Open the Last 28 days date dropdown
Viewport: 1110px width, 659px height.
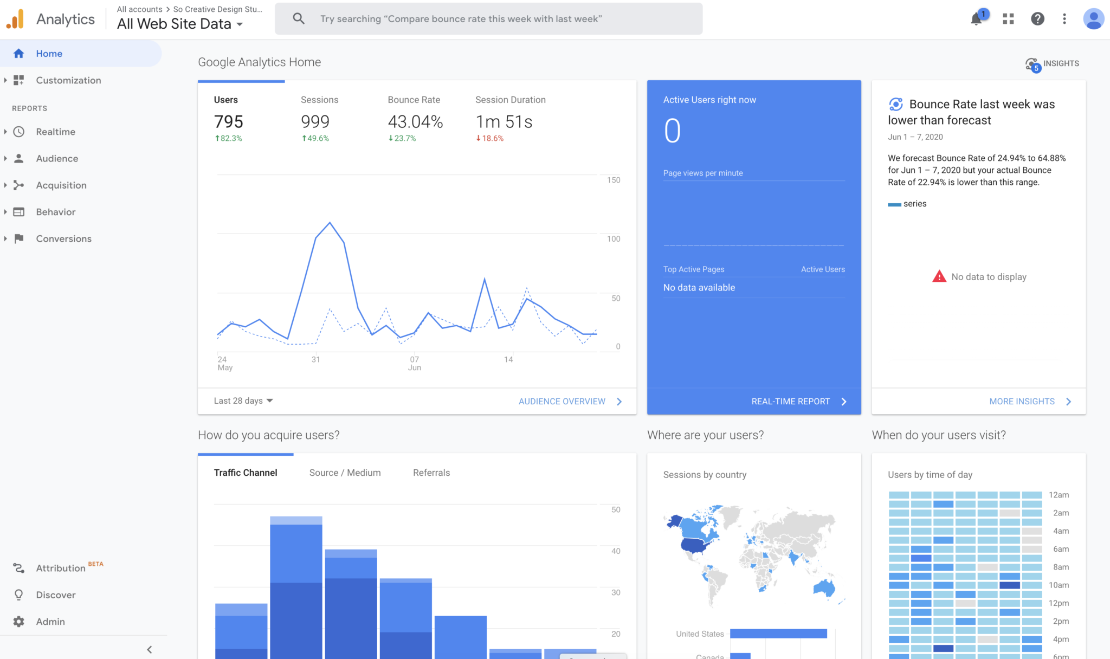(243, 400)
